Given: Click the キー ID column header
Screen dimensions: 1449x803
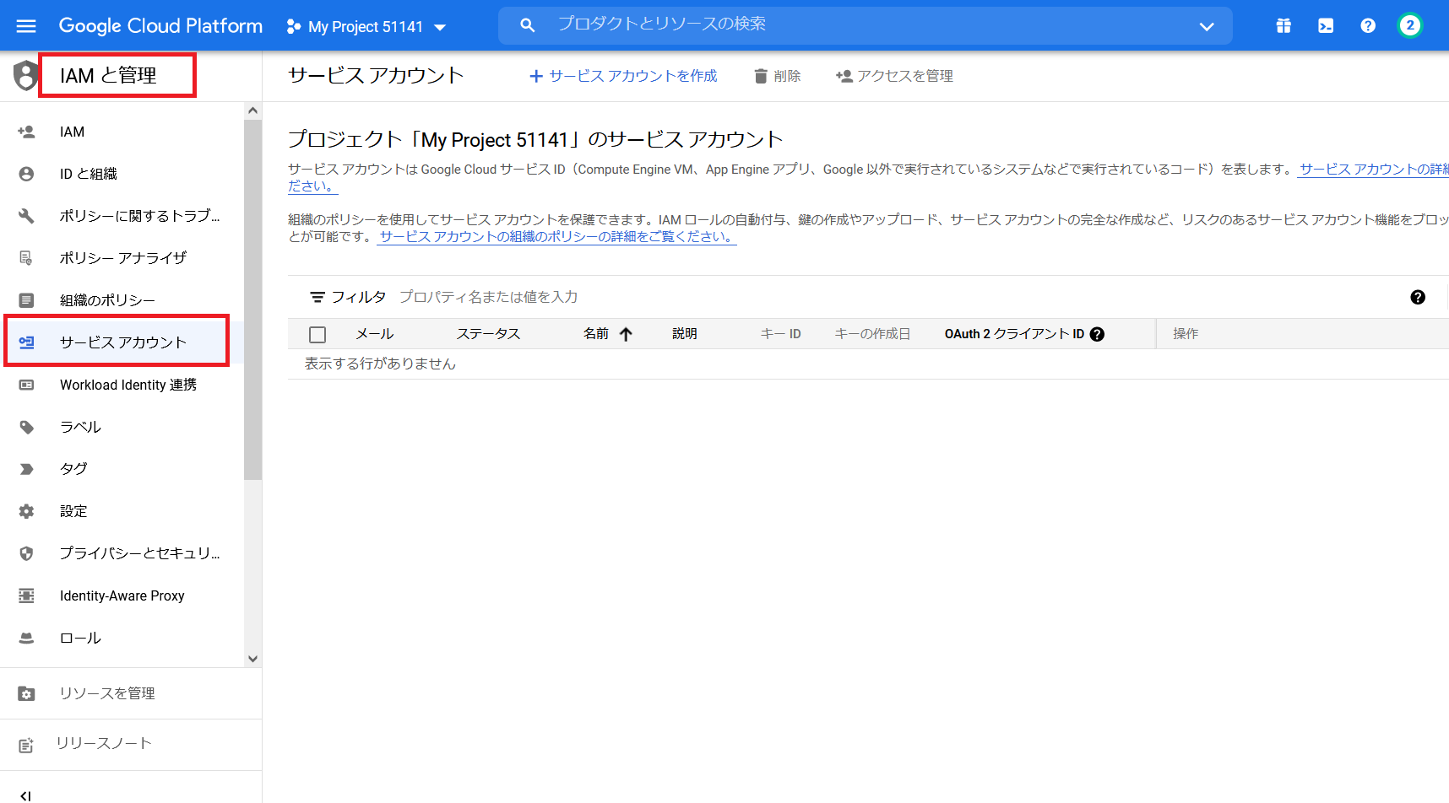Looking at the screenshot, I should coord(781,334).
